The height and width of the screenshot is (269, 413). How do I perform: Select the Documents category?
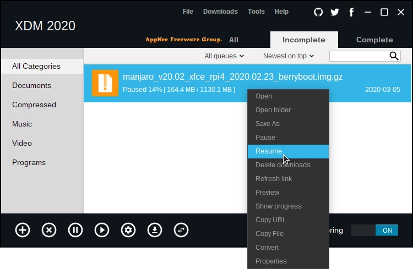pyautogui.click(x=42, y=86)
